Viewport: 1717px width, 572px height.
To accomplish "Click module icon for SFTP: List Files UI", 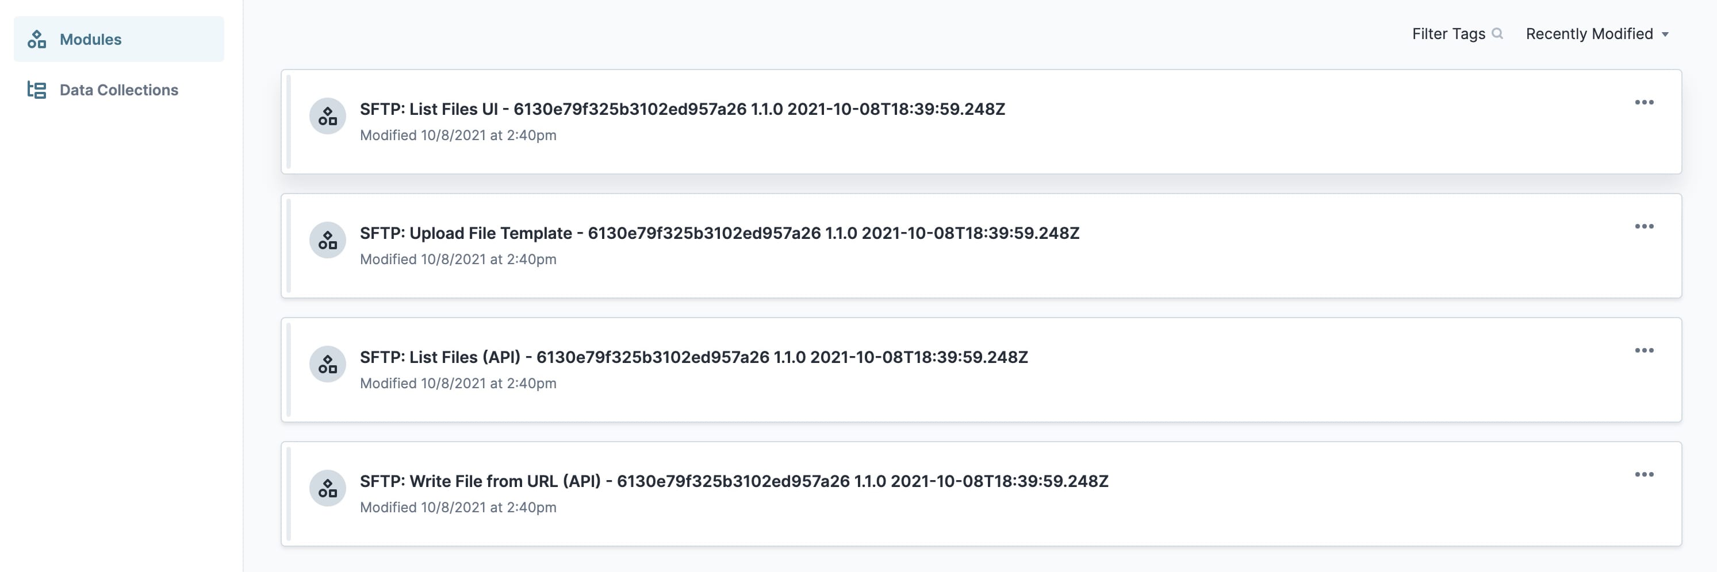I will 327,117.
